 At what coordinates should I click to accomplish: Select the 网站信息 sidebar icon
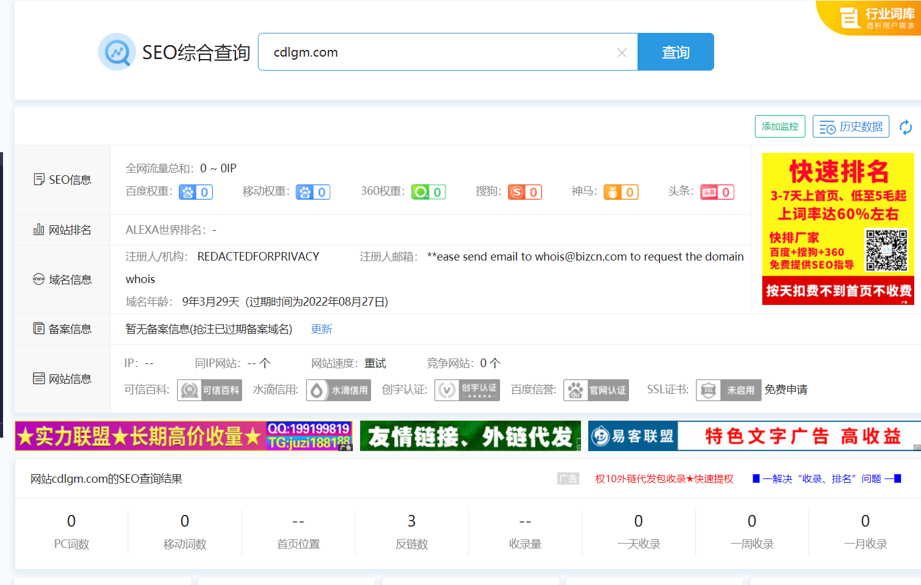coord(38,378)
